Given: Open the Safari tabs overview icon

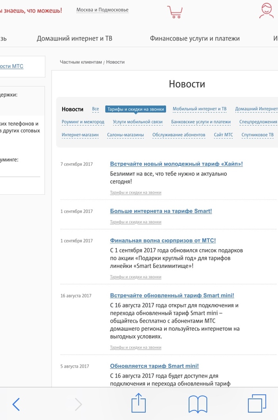Looking at the screenshot, I should (257, 404).
